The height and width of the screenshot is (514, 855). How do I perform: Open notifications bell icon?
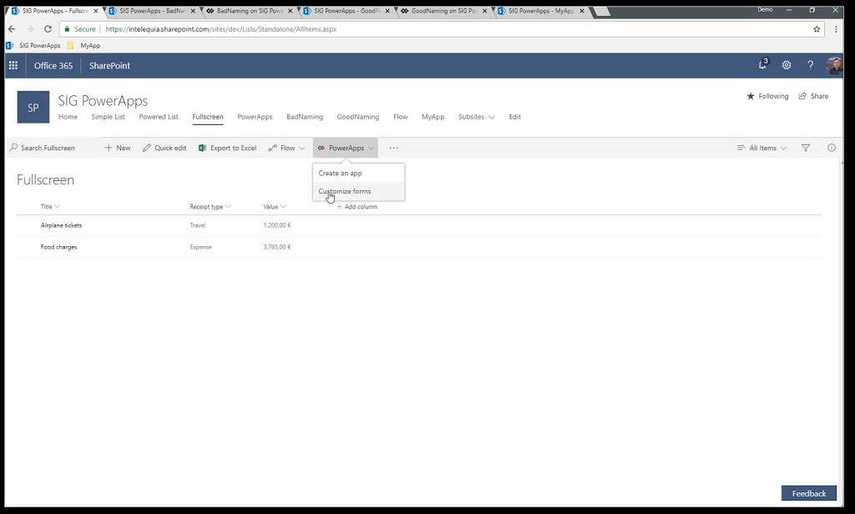[x=763, y=65]
